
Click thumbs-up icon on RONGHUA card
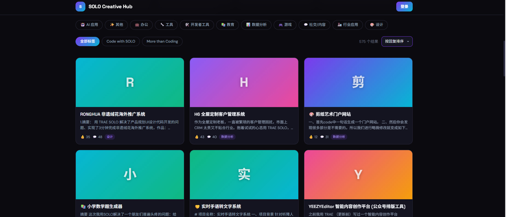click(82, 137)
